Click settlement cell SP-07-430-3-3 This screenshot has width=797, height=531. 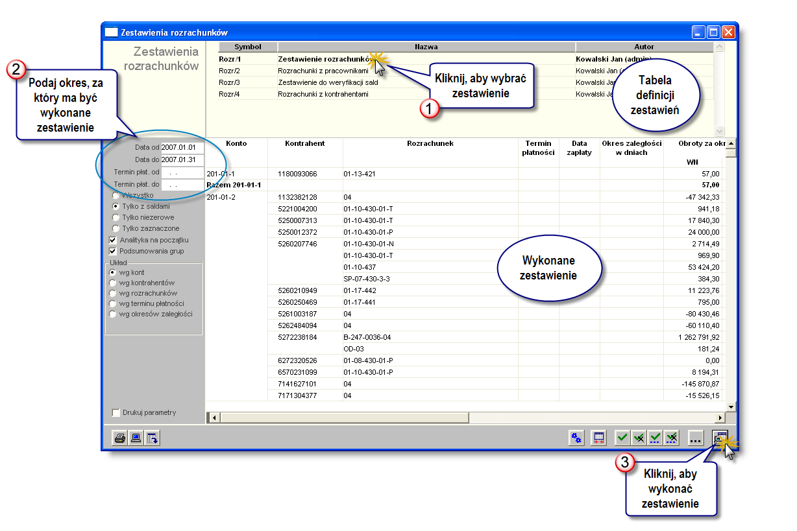pyautogui.click(x=430, y=279)
